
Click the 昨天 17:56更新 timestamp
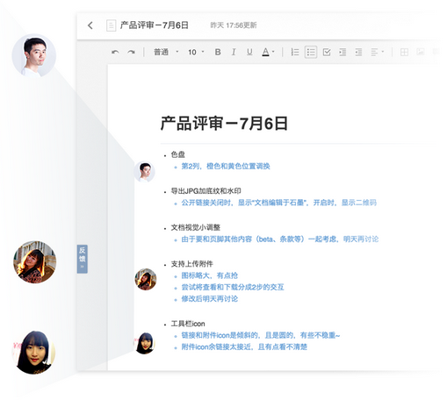234,25
